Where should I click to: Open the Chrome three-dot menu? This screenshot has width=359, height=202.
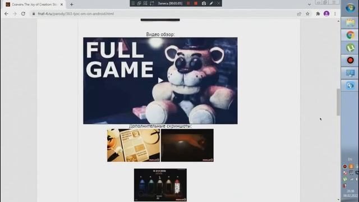coord(335,13)
